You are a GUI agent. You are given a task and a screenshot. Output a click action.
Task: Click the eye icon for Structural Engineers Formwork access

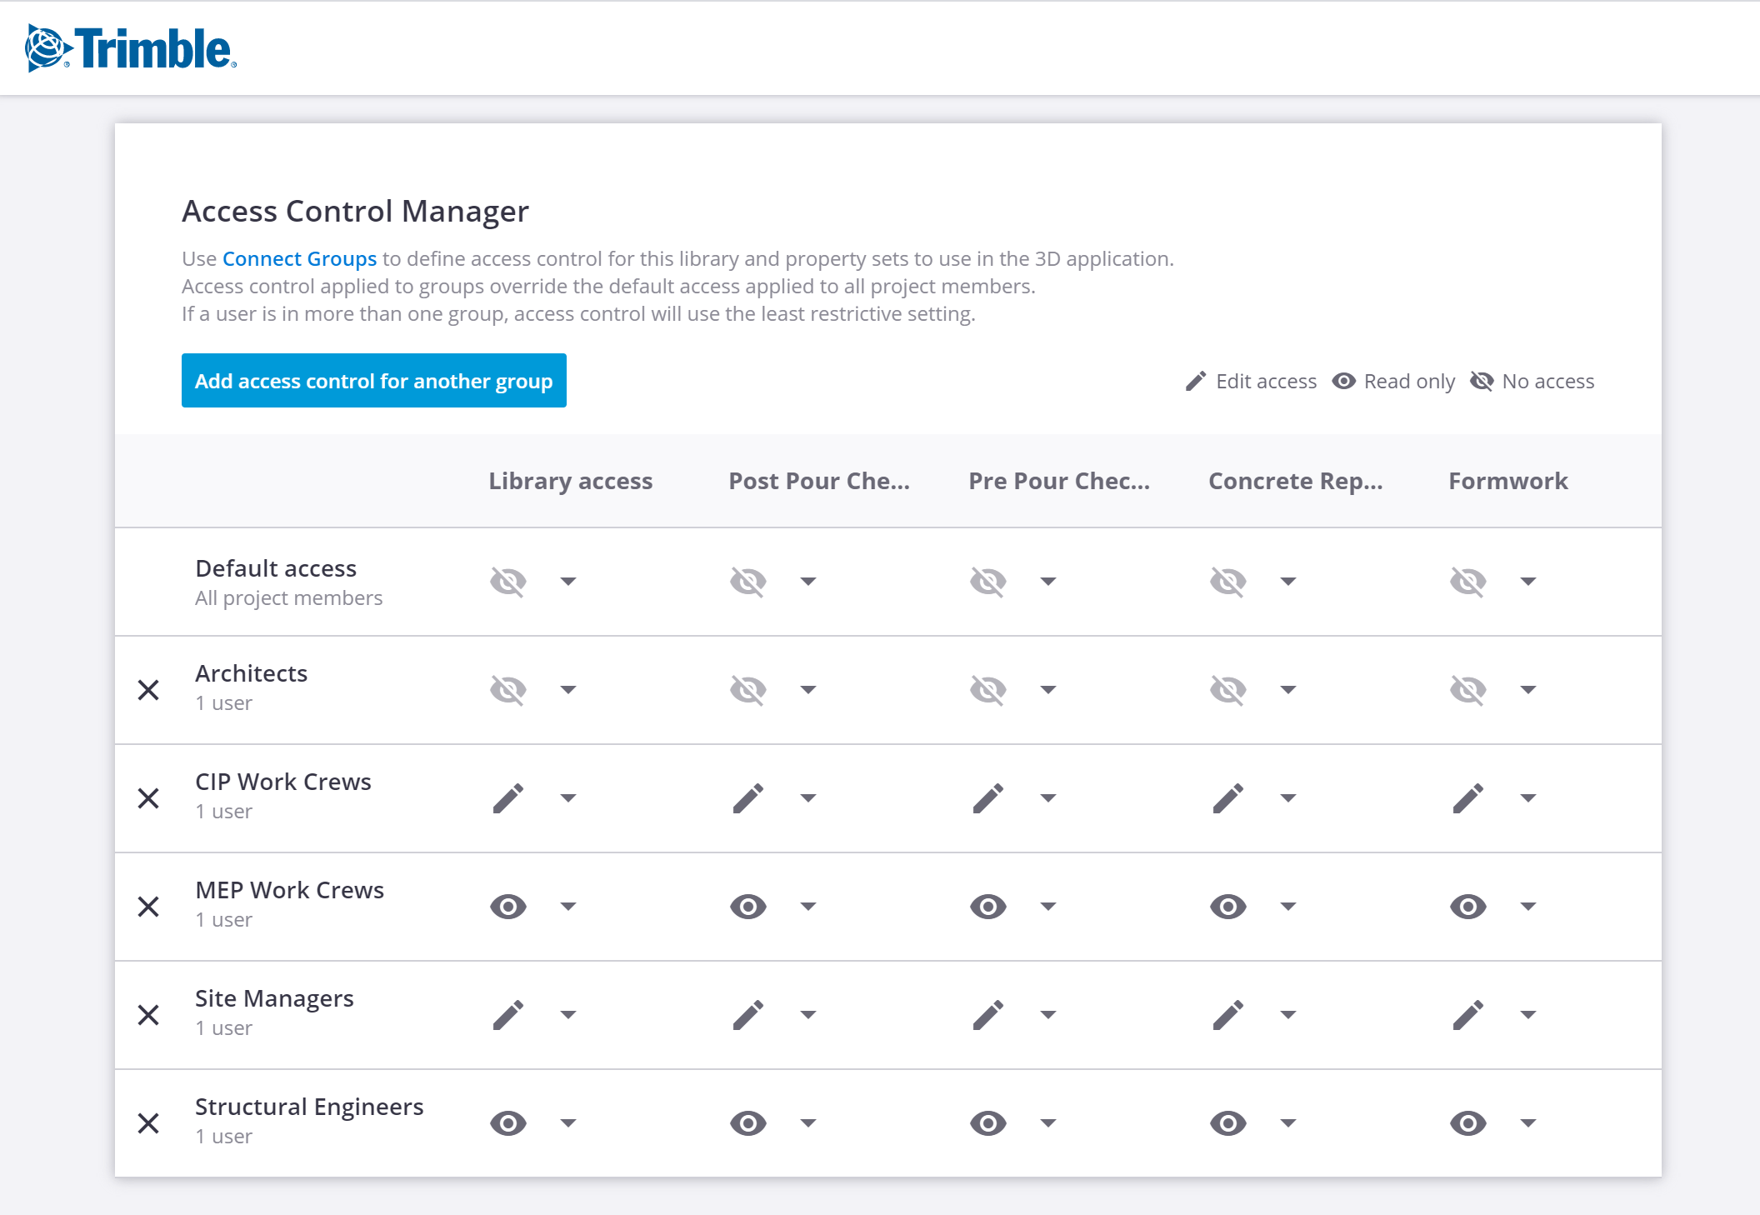tap(1467, 1123)
